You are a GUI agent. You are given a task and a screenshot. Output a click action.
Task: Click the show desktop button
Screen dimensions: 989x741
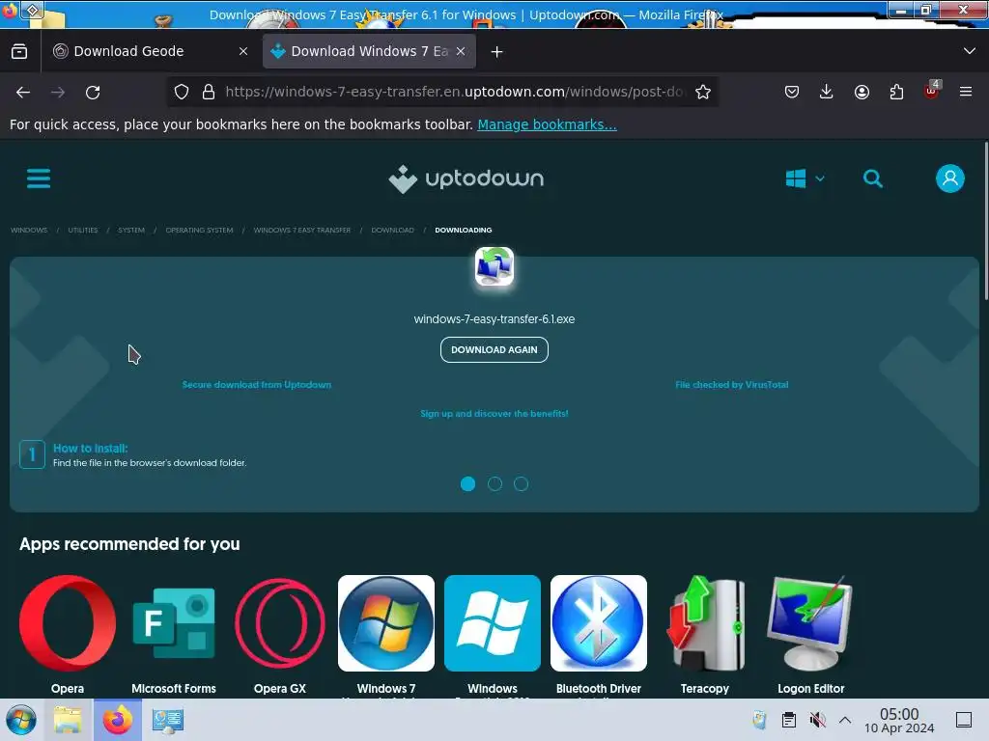[x=964, y=720]
